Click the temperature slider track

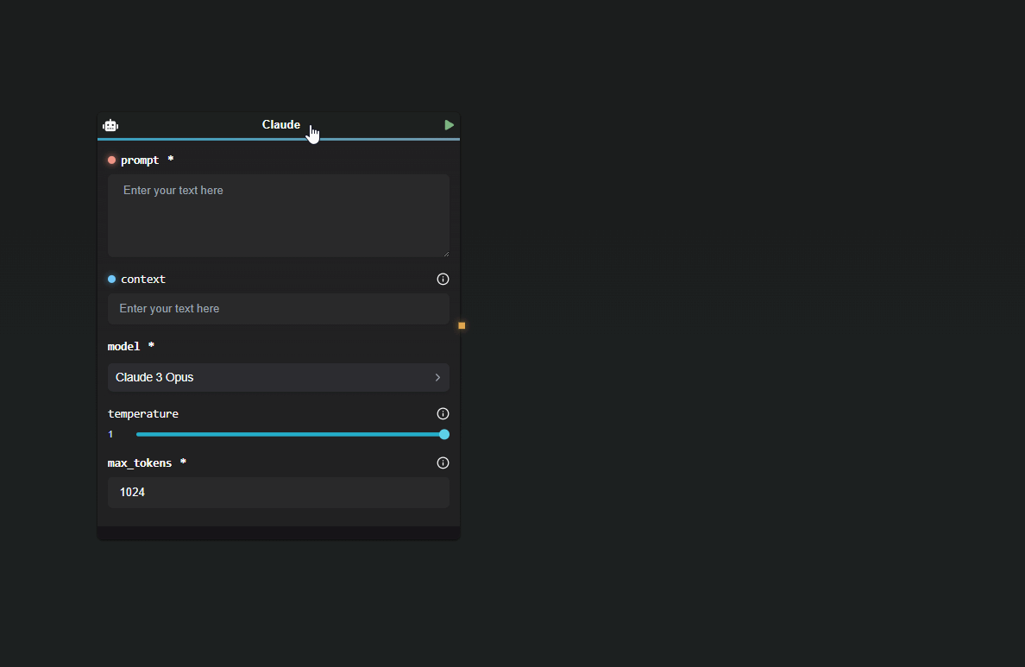(x=290, y=434)
